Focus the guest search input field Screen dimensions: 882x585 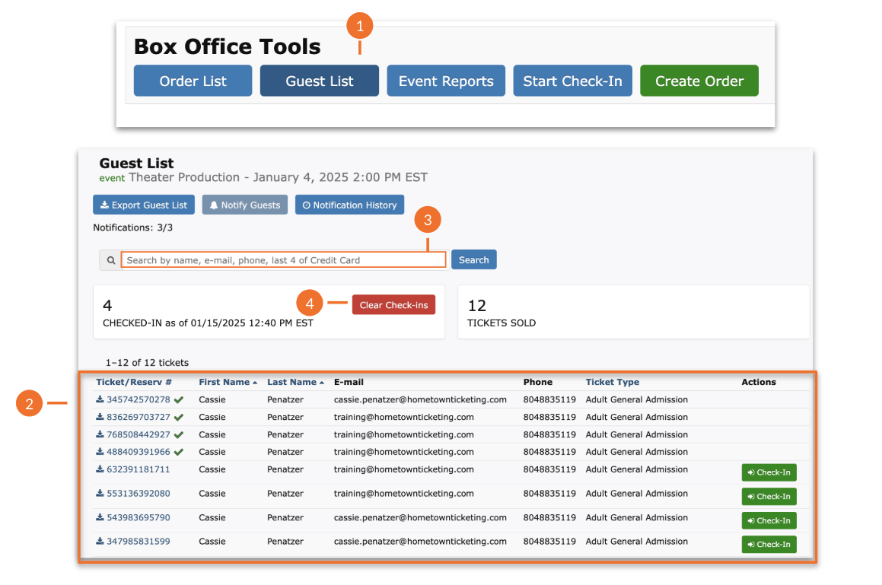pos(283,260)
